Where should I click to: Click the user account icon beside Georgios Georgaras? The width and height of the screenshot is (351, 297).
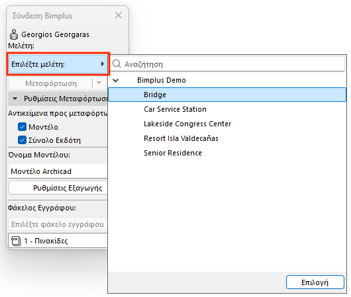click(14, 34)
